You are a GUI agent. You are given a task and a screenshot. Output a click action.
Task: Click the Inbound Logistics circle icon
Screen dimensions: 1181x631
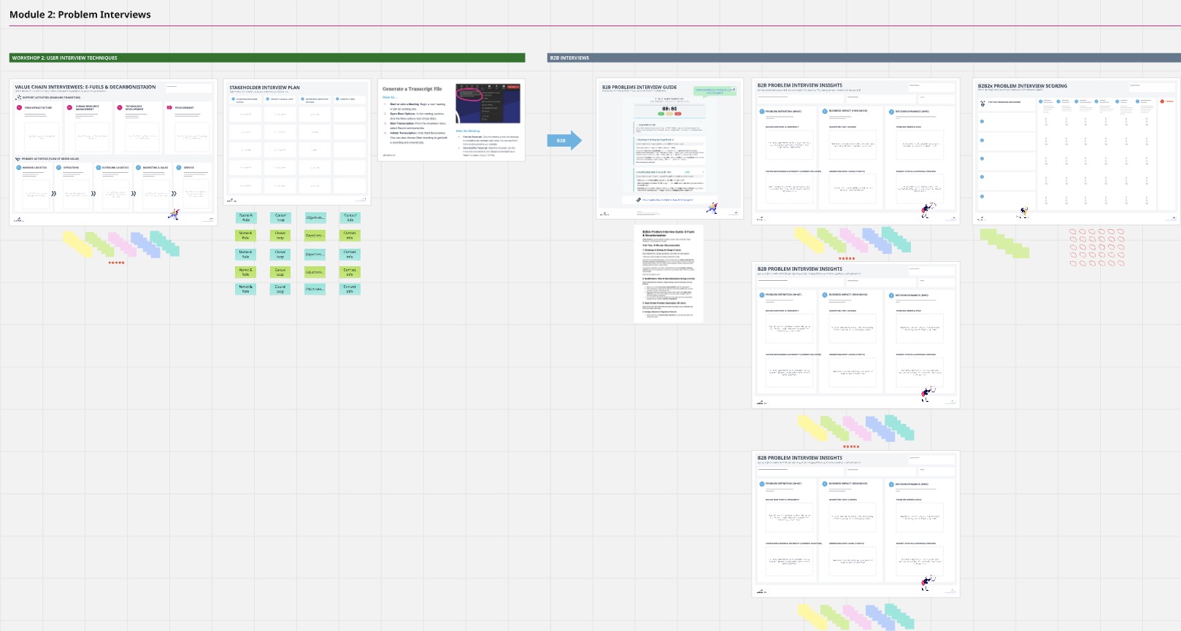[x=19, y=168]
